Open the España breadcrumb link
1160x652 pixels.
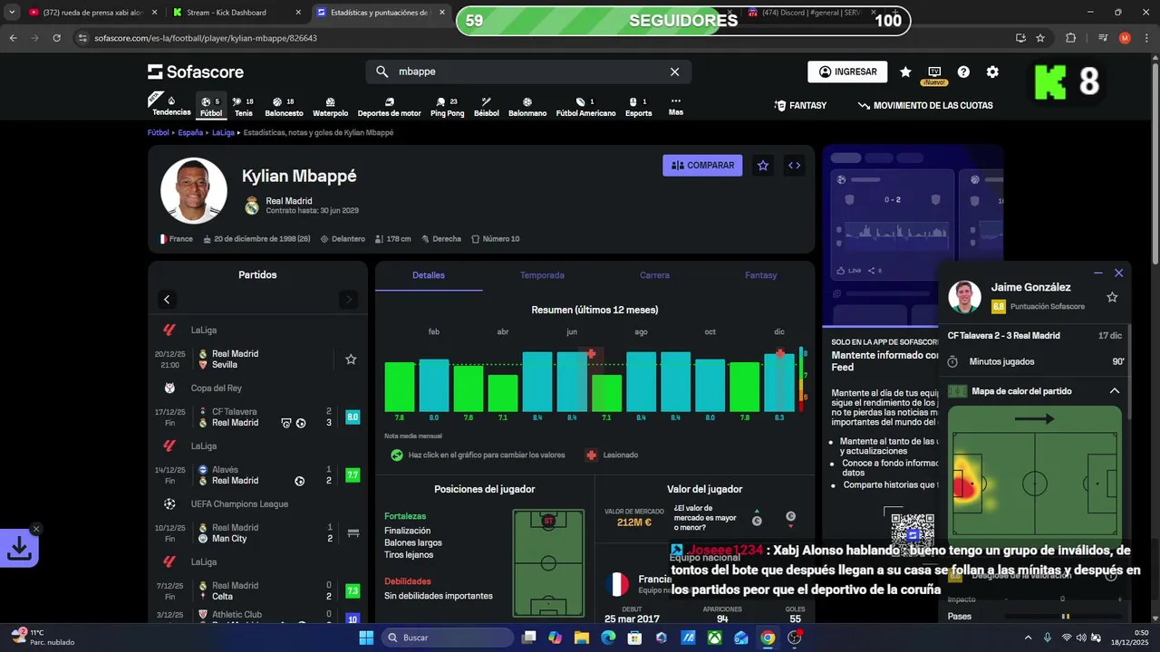coord(190,132)
